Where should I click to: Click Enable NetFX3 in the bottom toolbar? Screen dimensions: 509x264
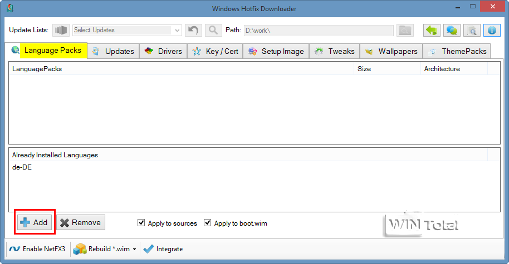tap(37, 249)
